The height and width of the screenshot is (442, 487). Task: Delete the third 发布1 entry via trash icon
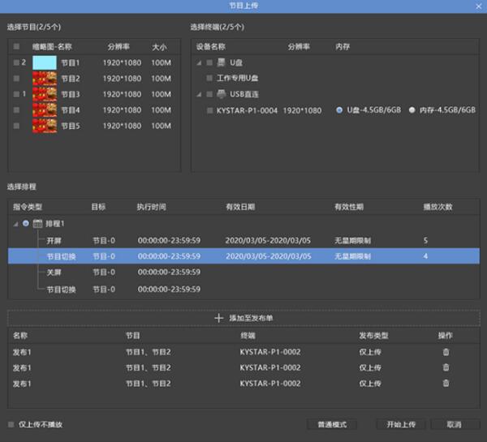click(446, 384)
